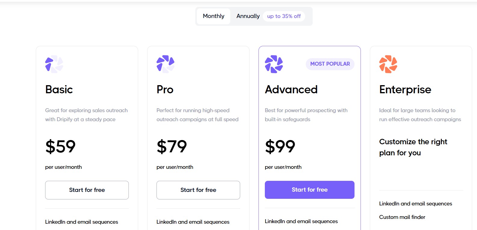Screen dimensions: 477x230
Task: Start for free on the Basic plan
Action: 87,190
